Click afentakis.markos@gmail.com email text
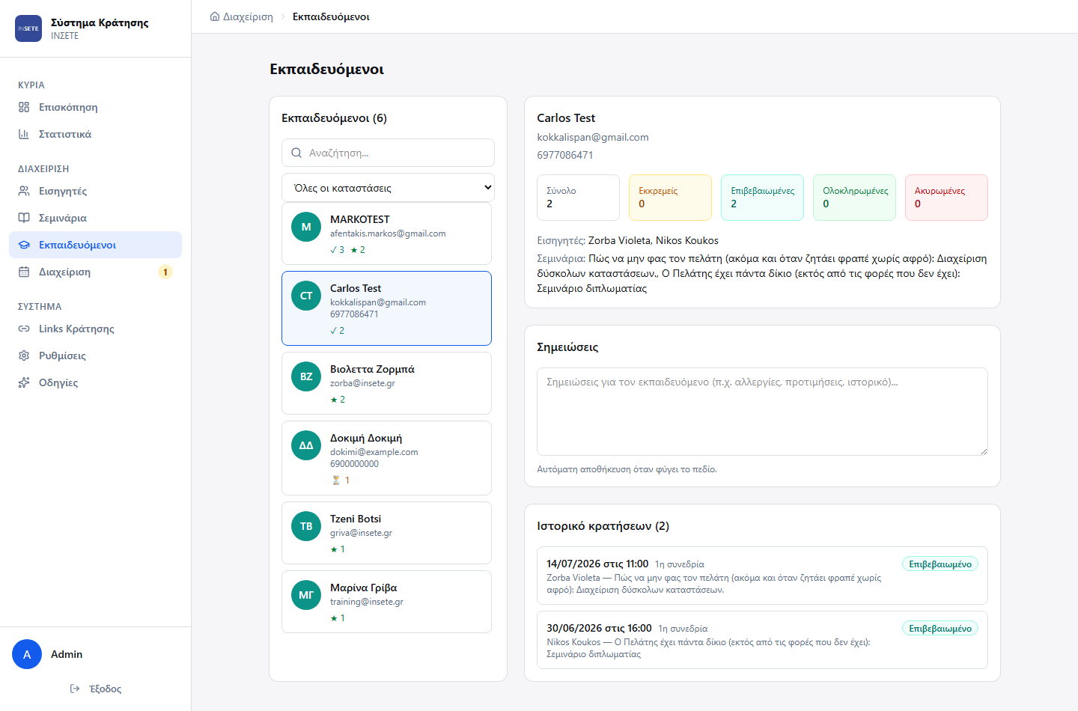This screenshot has width=1078, height=711. (388, 234)
